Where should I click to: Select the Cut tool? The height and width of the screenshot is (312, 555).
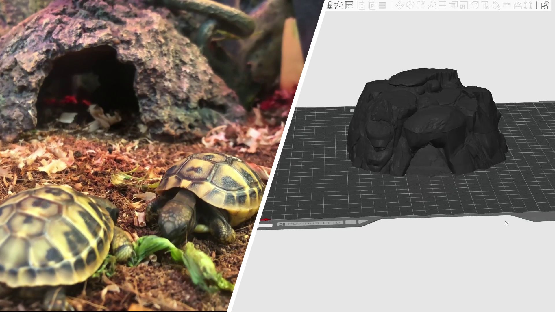pyautogui.click(x=442, y=5)
